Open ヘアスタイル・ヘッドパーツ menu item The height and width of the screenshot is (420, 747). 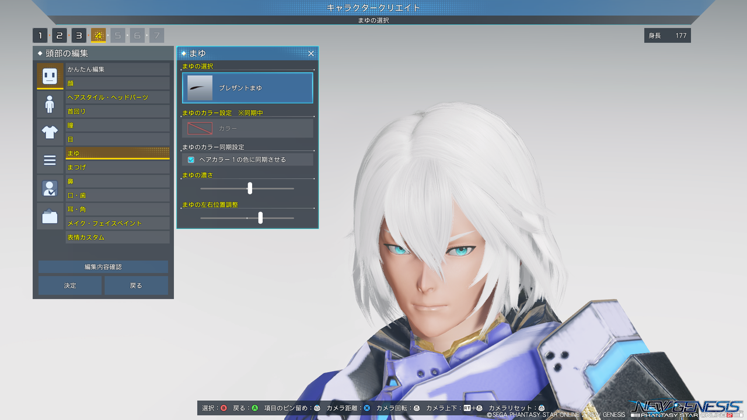point(117,97)
